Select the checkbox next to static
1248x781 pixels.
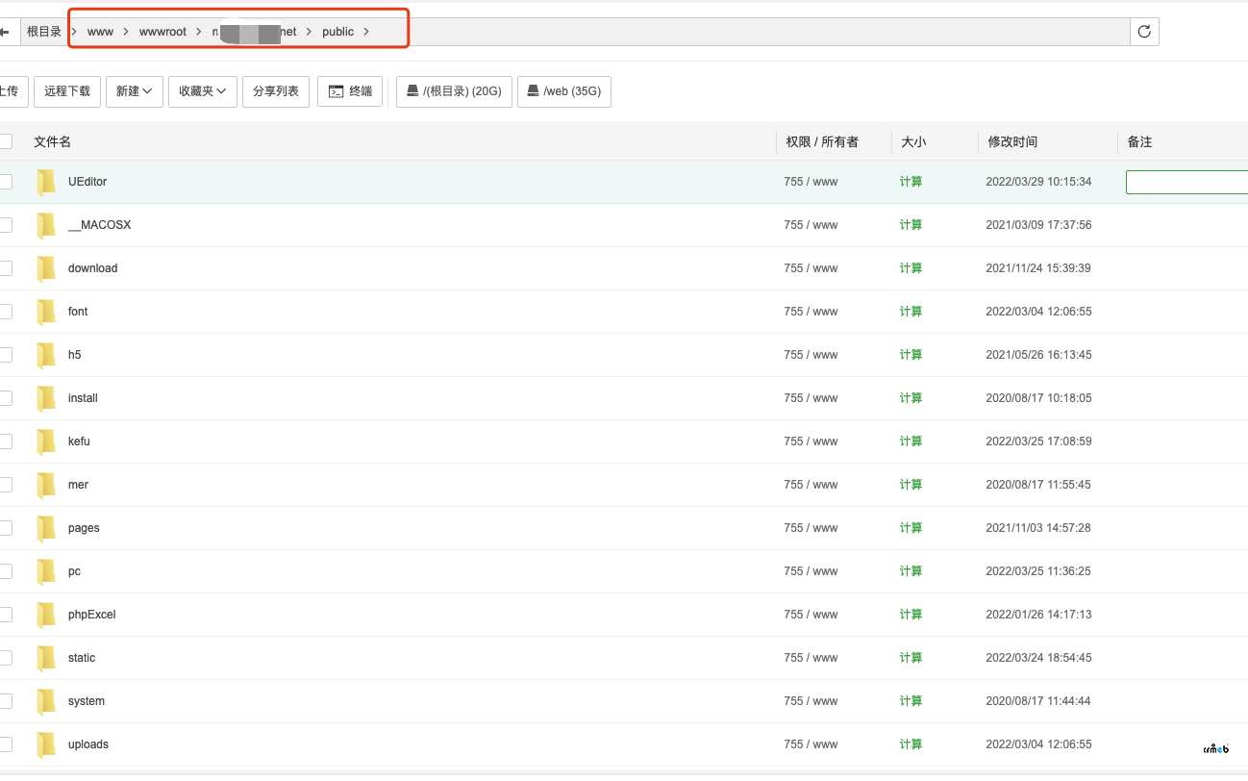coord(6,658)
